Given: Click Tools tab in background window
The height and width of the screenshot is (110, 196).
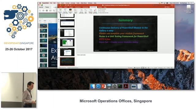Looking at the screenshot, I should click(47, 7).
